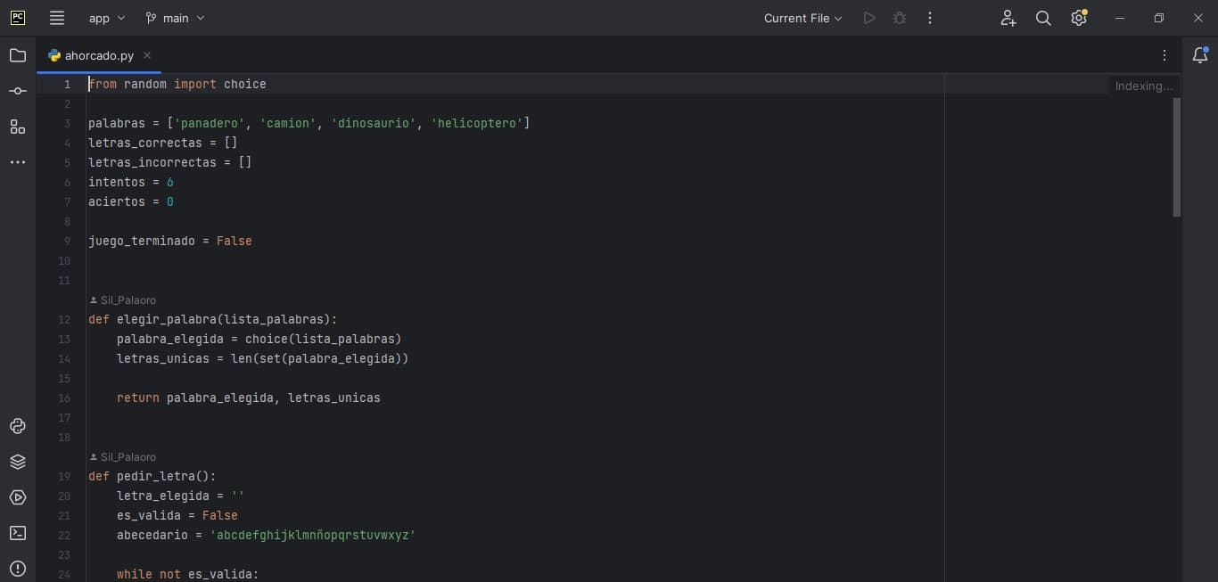This screenshot has height=582, width=1218.
Task: Open more run actions menu
Action: [930, 18]
